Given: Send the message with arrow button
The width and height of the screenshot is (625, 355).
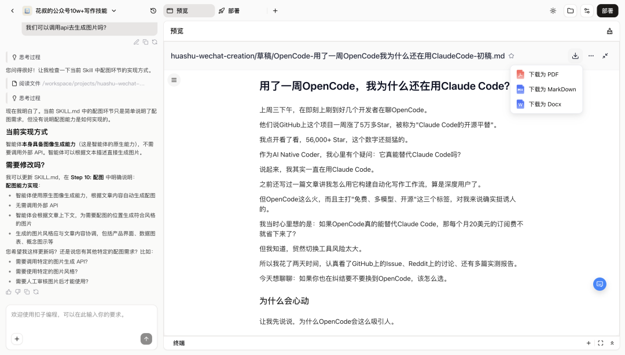Looking at the screenshot, I should click(146, 339).
